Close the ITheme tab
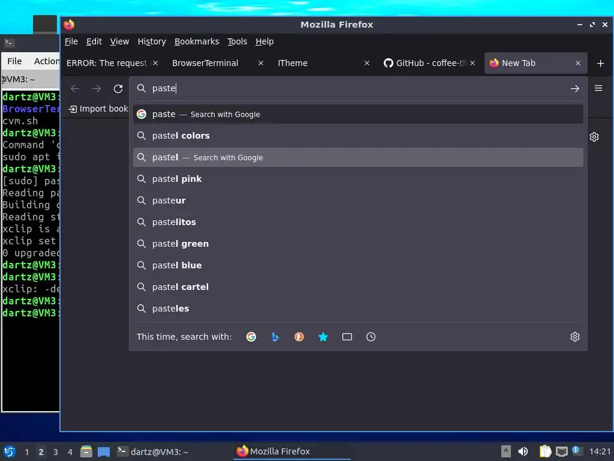The width and height of the screenshot is (614, 461). point(366,63)
